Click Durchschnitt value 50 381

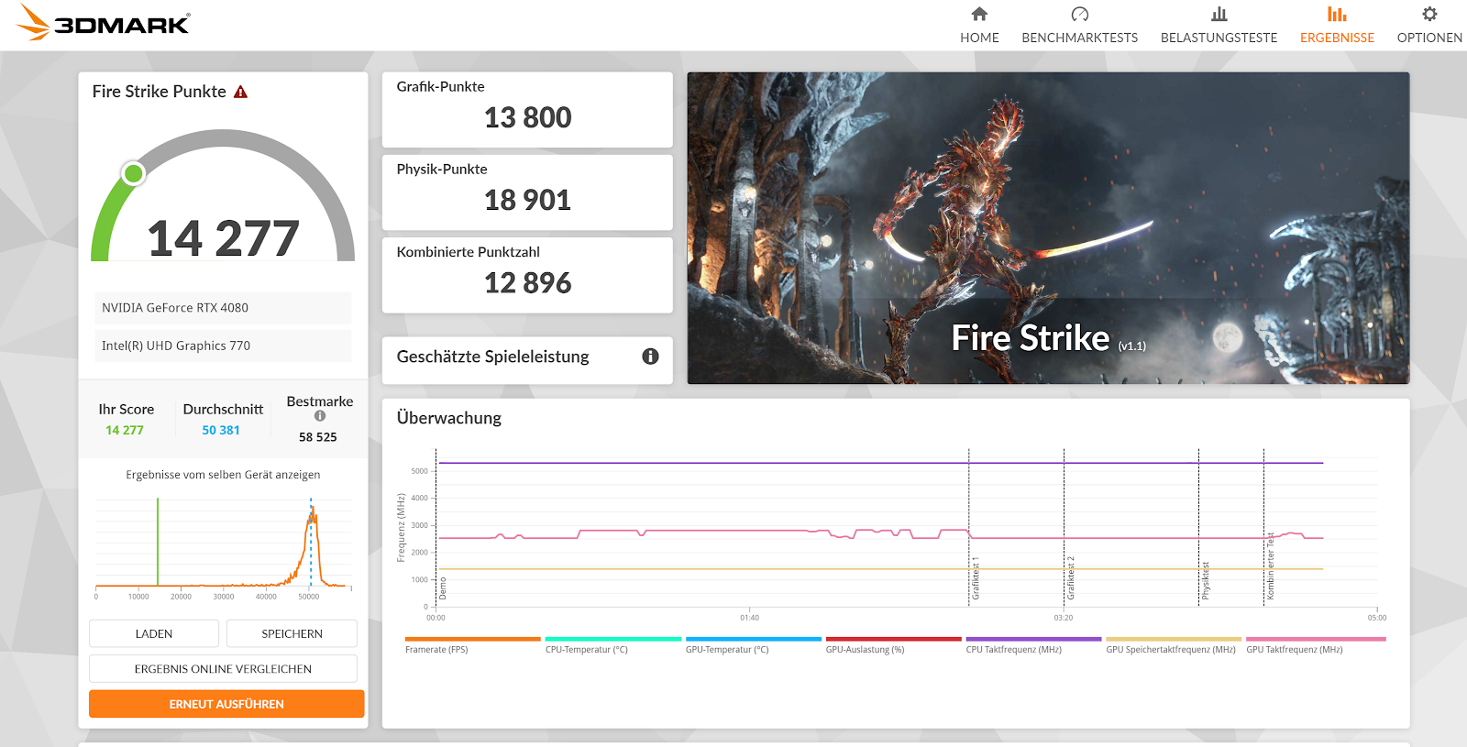pos(221,430)
